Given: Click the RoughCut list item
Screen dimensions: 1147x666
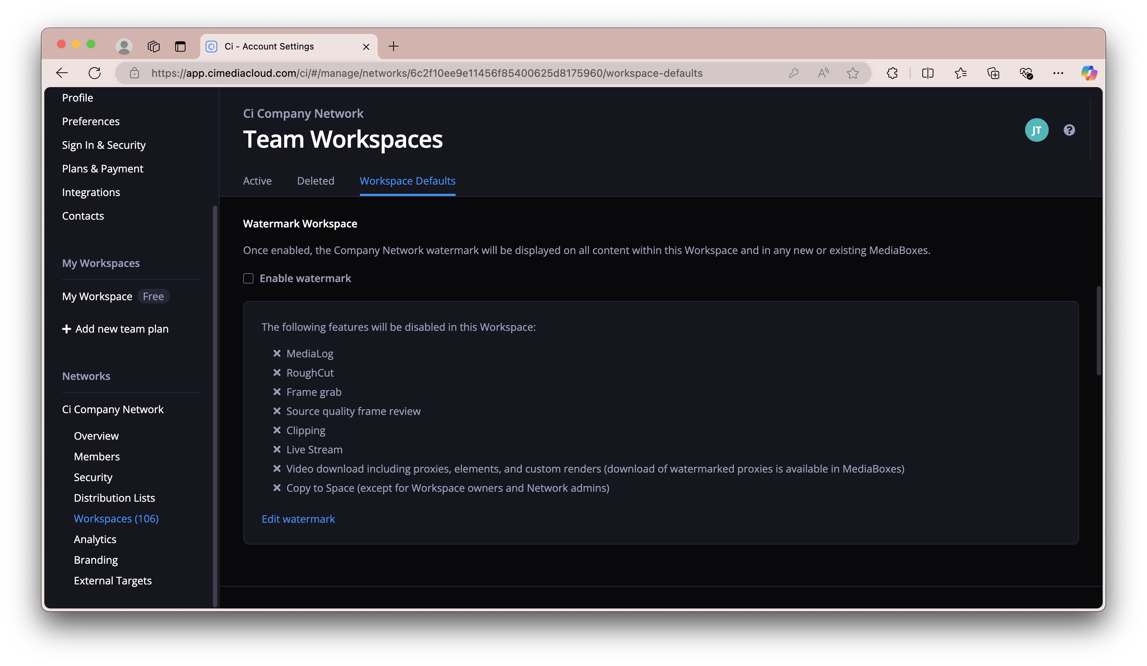Looking at the screenshot, I should click(310, 373).
